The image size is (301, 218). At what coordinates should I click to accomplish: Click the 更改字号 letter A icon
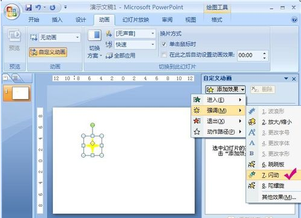pyautogui.click(x=252, y=132)
